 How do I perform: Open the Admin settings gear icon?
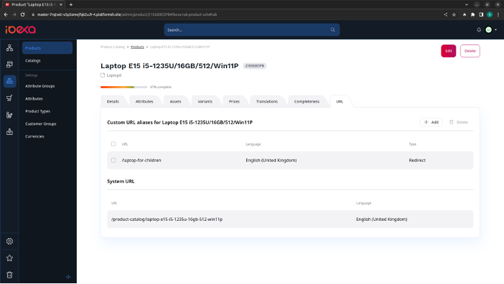(x=9, y=241)
